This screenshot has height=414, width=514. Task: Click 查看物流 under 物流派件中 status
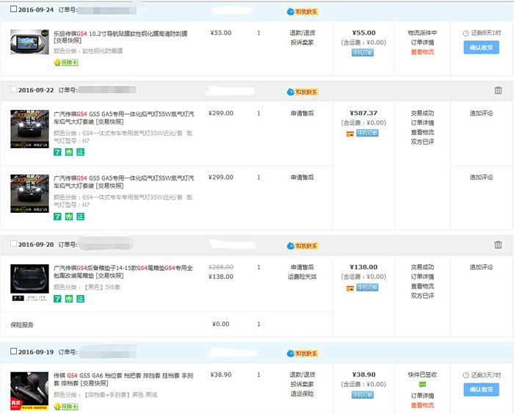pyautogui.click(x=422, y=52)
